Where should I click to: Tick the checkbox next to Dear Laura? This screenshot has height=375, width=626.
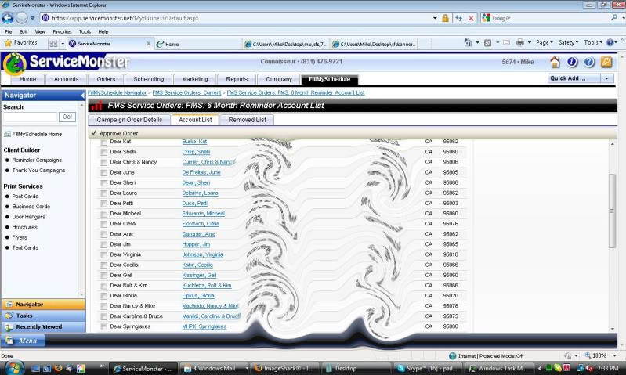point(103,193)
